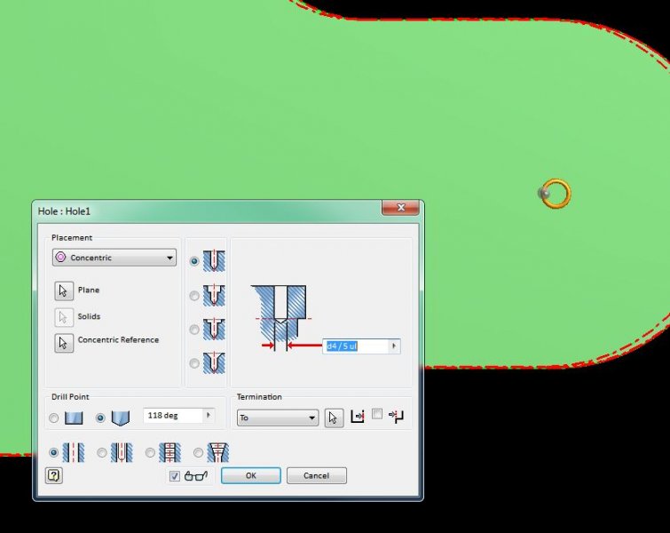Choose the flat drill point option

pyautogui.click(x=54, y=418)
